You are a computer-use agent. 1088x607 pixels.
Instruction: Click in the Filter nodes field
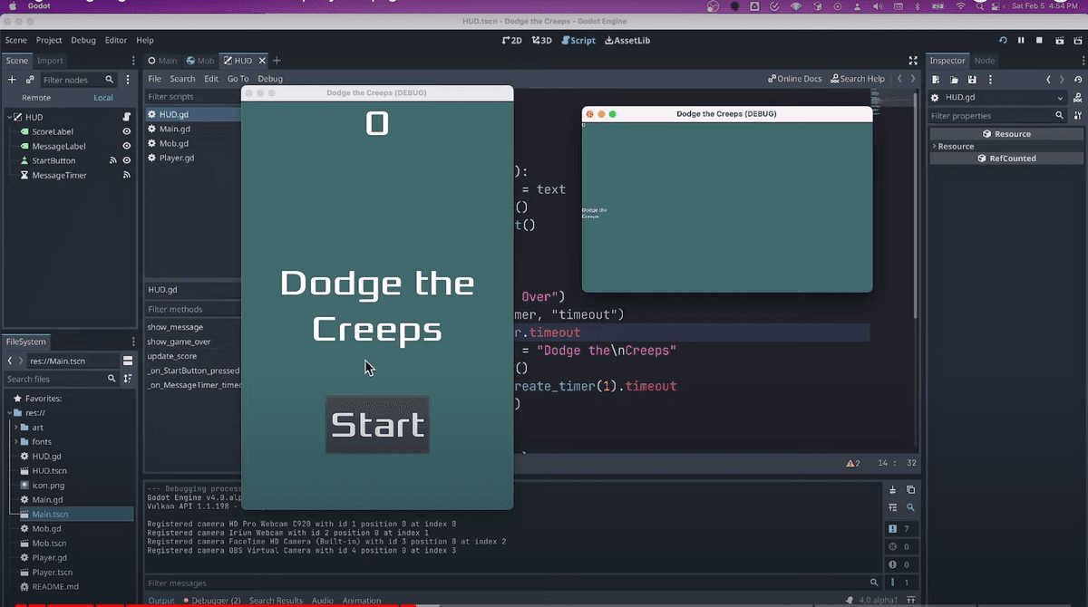[x=80, y=80]
